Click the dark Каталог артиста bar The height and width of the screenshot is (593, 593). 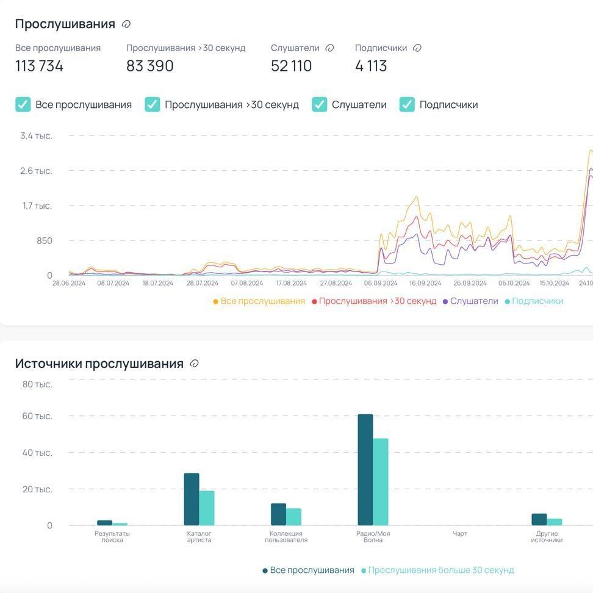coord(192,499)
